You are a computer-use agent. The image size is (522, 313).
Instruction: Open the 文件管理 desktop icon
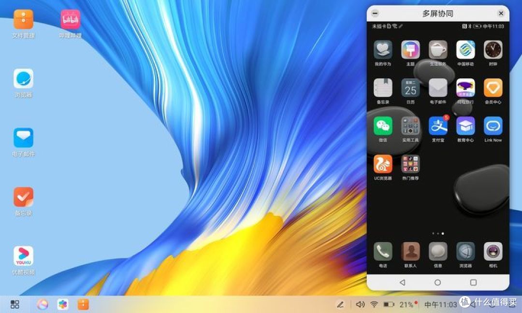click(x=23, y=19)
